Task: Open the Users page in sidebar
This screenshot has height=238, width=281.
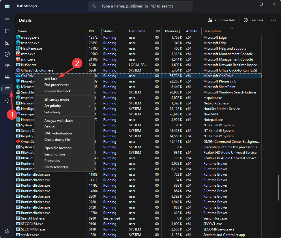Action: coord(7,77)
